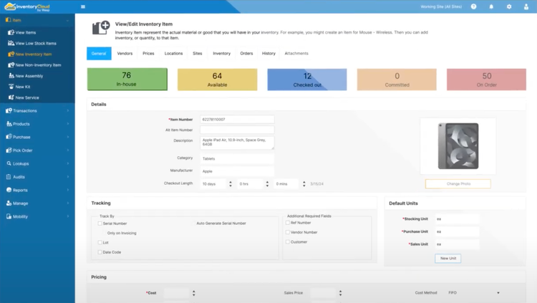This screenshot has width=537, height=303.
Task: Open the notifications bell
Action: (x=491, y=6)
